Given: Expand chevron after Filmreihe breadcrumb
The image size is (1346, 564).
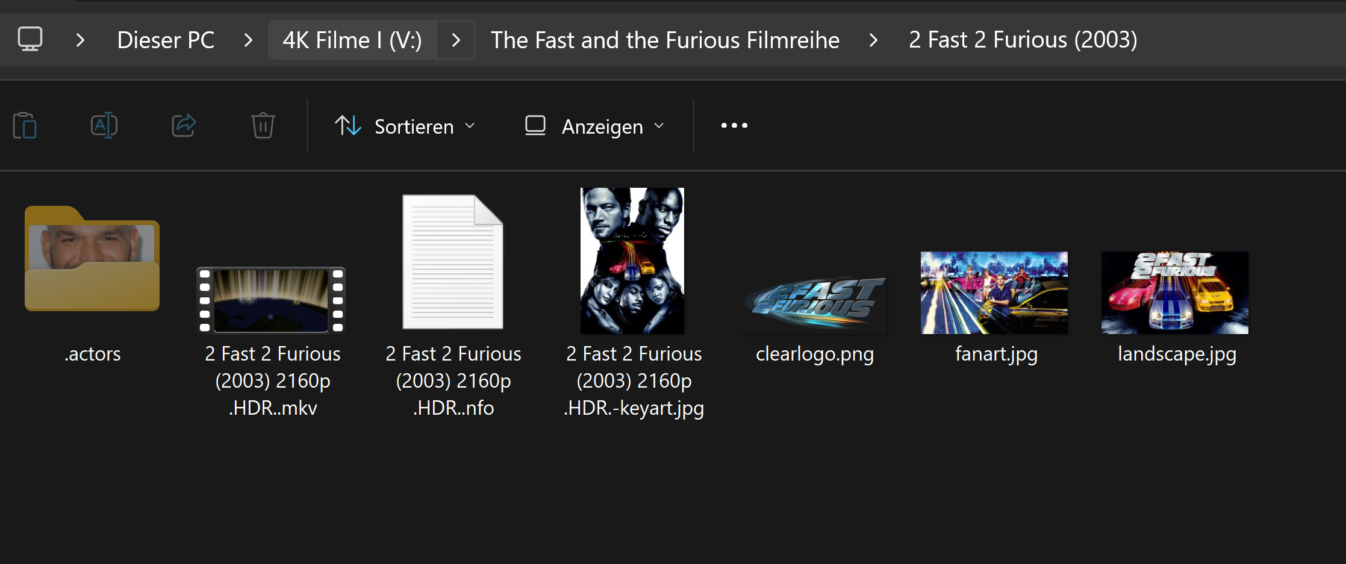Looking at the screenshot, I should click(874, 40).
